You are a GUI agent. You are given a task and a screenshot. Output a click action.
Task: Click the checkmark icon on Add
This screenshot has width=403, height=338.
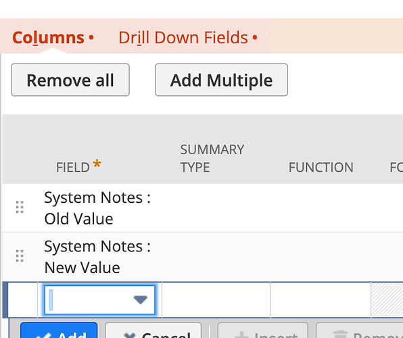click(x=43, y=335)
